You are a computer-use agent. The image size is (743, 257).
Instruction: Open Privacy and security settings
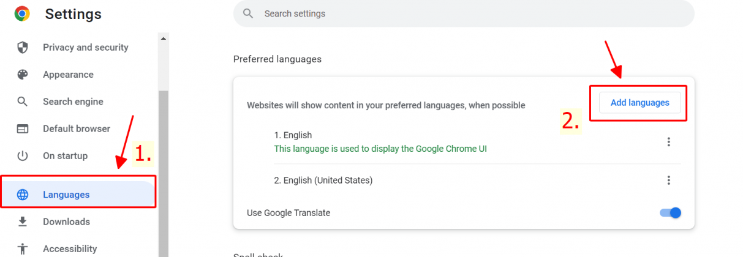coord(85,48)
